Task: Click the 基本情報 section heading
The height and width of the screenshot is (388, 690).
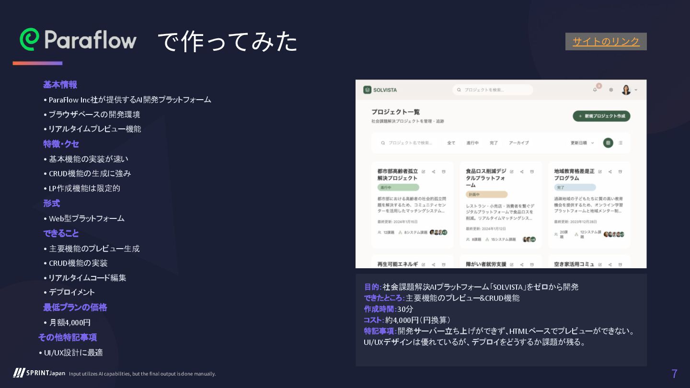Action: click(x=60, y=85)
